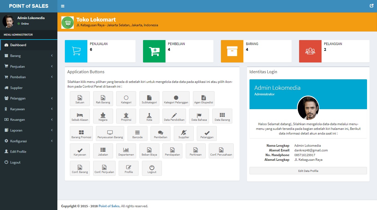The image size is (377, 210).
Task: Click the Logout power icon button
Action: [x=152, y=168]
